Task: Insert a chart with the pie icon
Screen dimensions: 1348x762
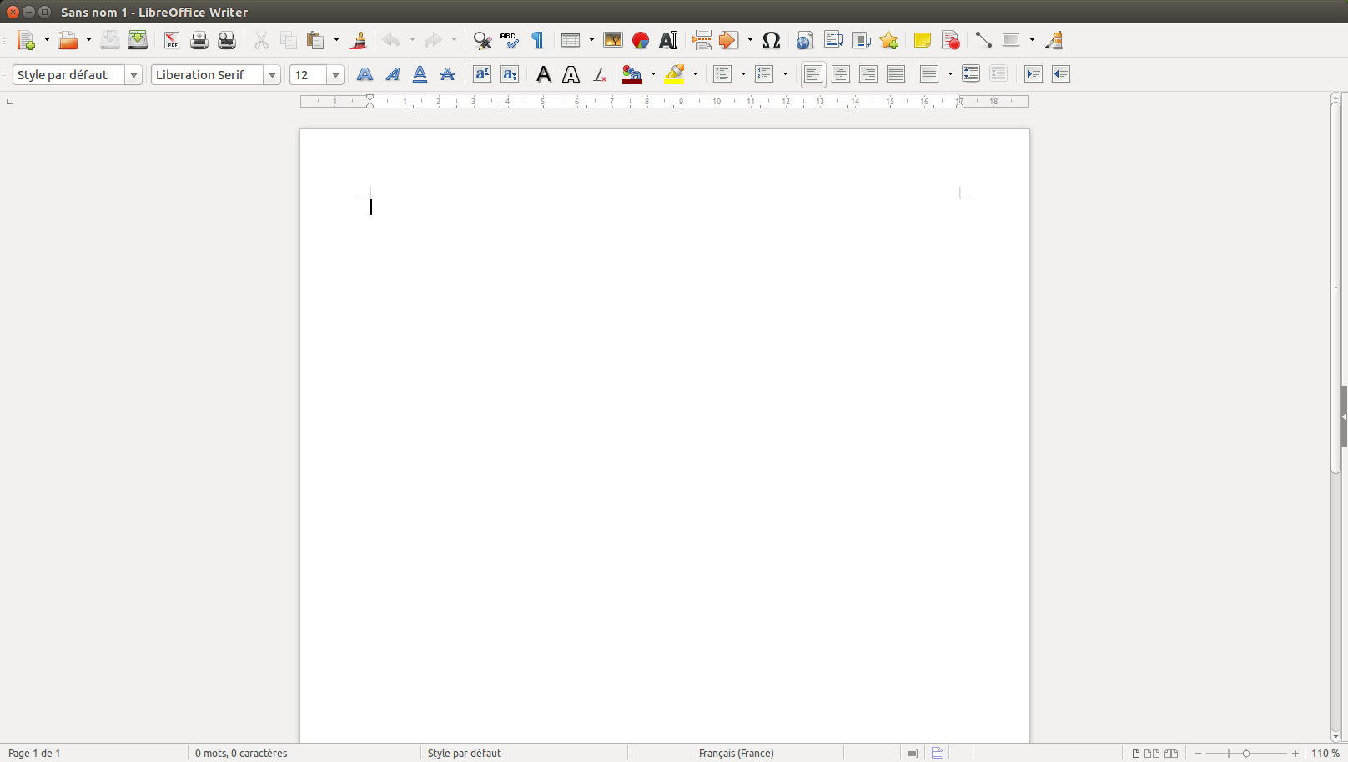Action: coord(641,40)
